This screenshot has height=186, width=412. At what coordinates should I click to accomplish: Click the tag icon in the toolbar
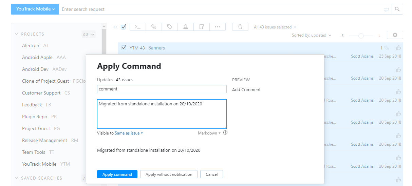pyautogui.click(x=170, y=27)
